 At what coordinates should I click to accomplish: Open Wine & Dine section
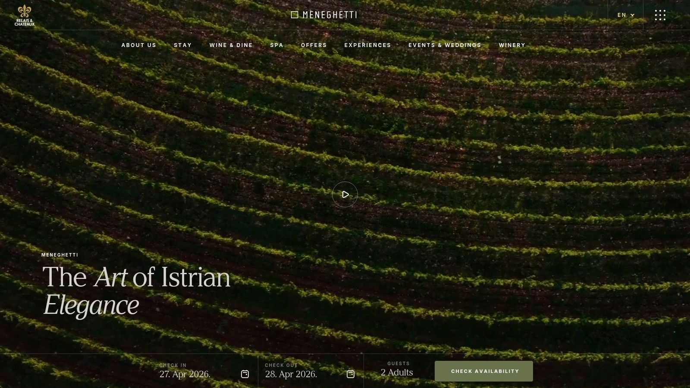pyautogui.click(x=231, y=45)
